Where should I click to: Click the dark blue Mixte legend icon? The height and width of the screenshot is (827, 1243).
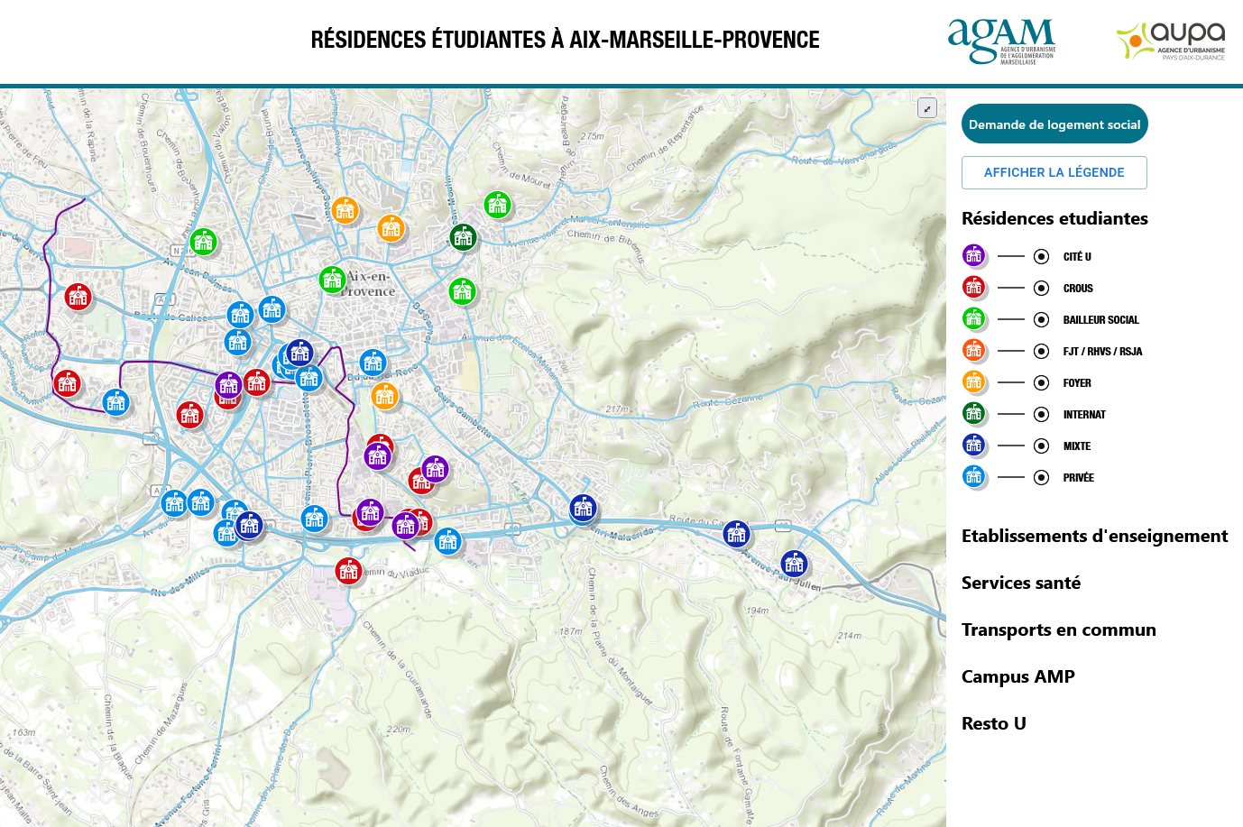pyautogui.click(x=973, y=445)
